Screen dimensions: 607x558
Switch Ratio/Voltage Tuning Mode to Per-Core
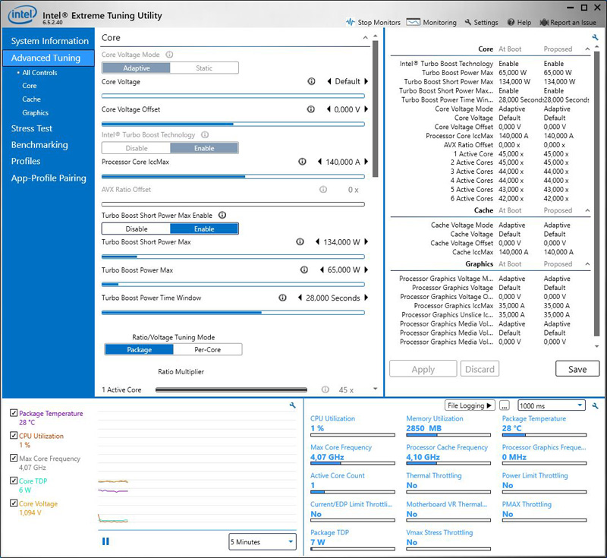tap(207, 349)
